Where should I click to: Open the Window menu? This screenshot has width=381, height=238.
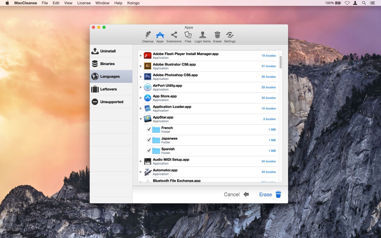click(x=102, y=3)
